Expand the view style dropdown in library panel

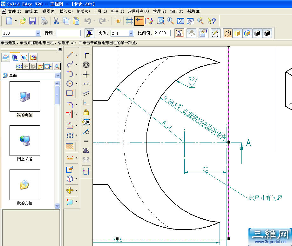(x=48, y=66)
